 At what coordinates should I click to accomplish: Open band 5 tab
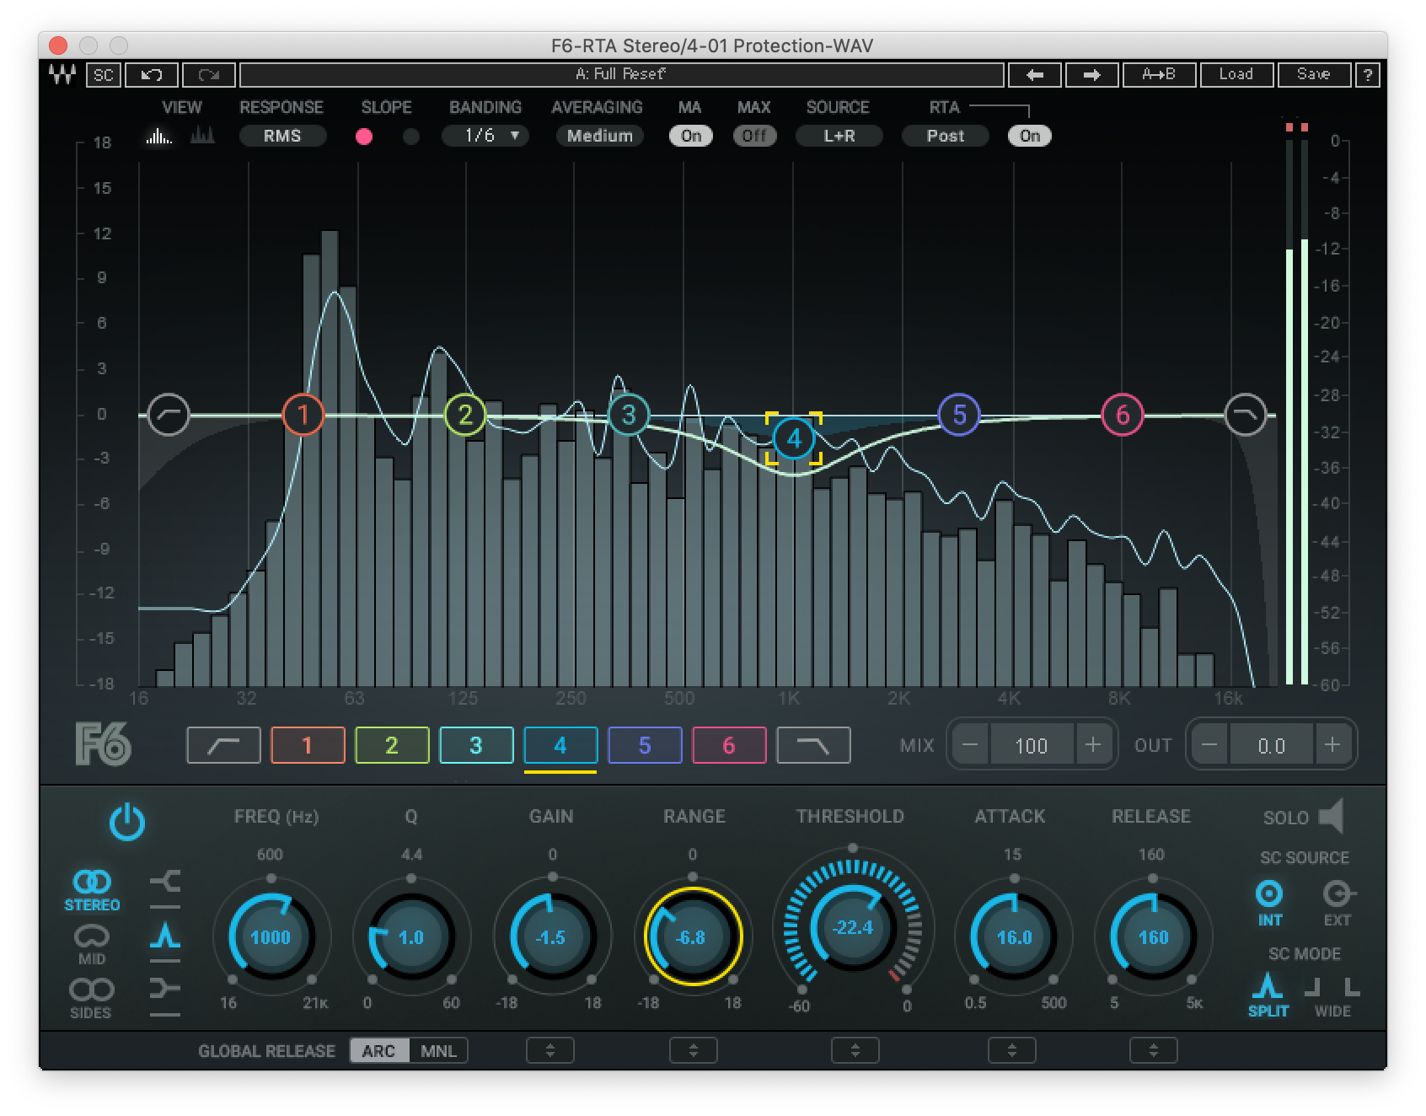(645, 745)
